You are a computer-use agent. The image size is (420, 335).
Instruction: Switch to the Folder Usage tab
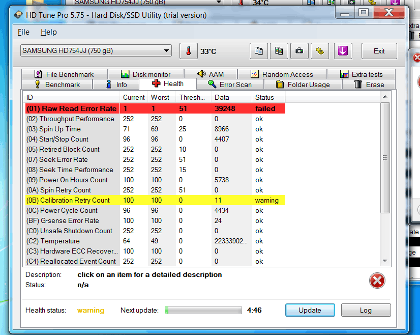303,85
